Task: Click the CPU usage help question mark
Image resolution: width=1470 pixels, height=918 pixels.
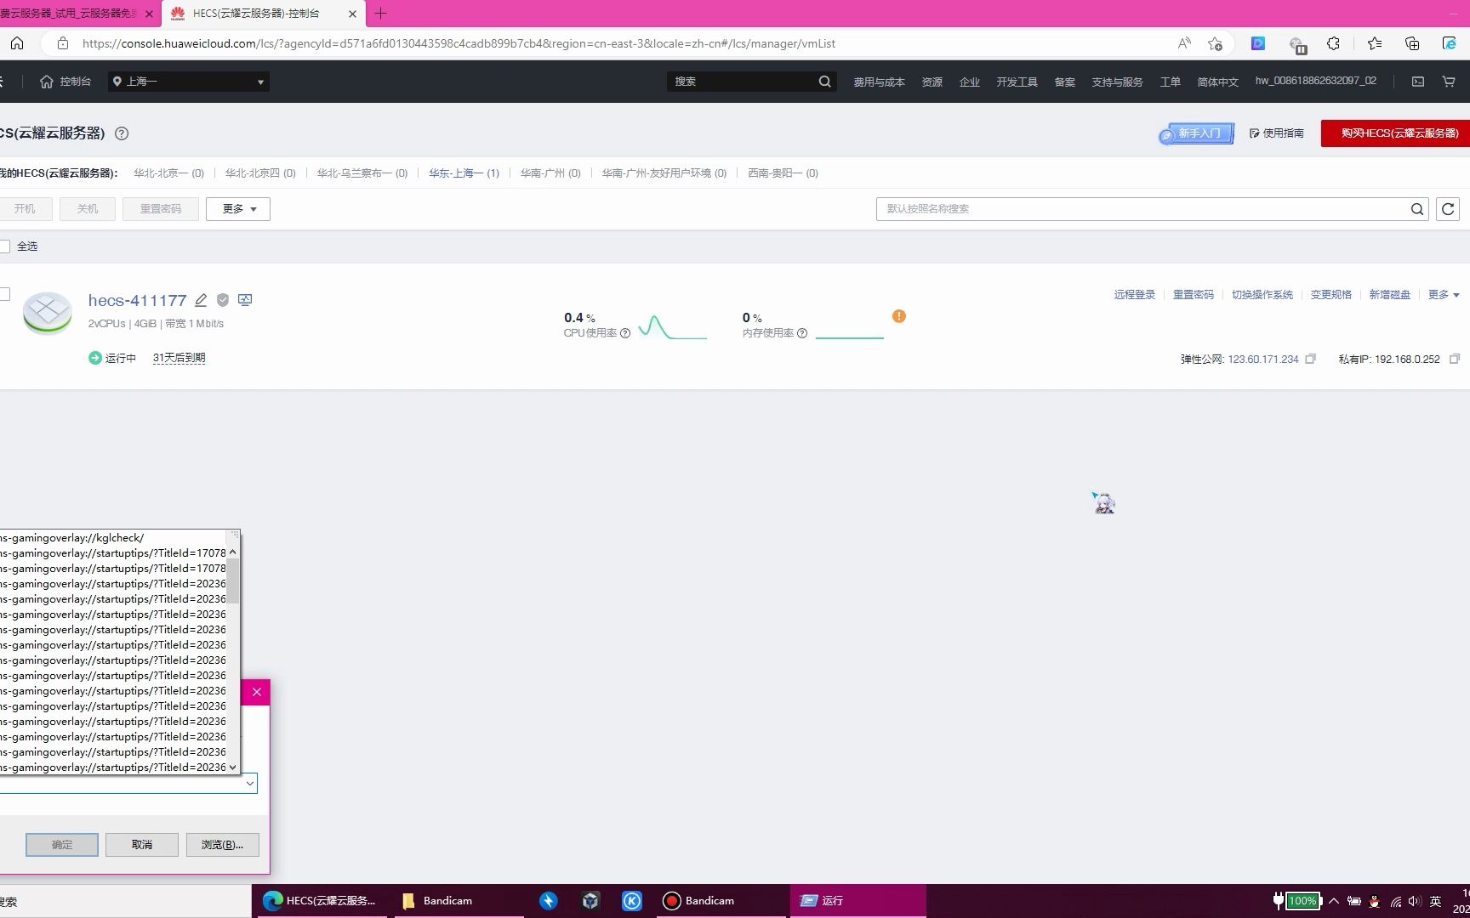Action: pyautogui.click(x=626, y=333)
